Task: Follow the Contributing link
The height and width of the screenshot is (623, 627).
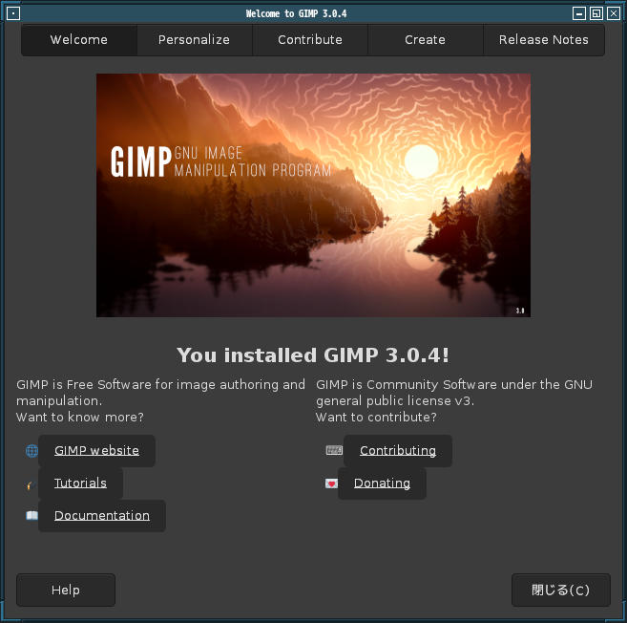Action: tap(398, 451)
